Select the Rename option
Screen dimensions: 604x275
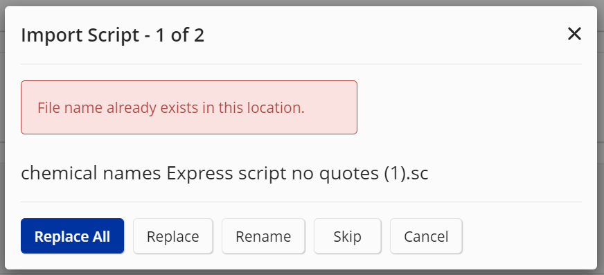[263, 236]
